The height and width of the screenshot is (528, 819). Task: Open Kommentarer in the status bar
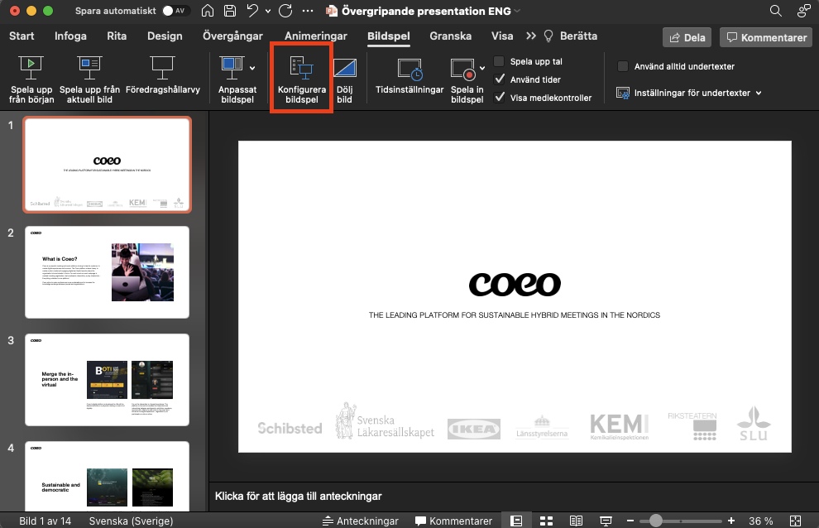click(453, 521)
